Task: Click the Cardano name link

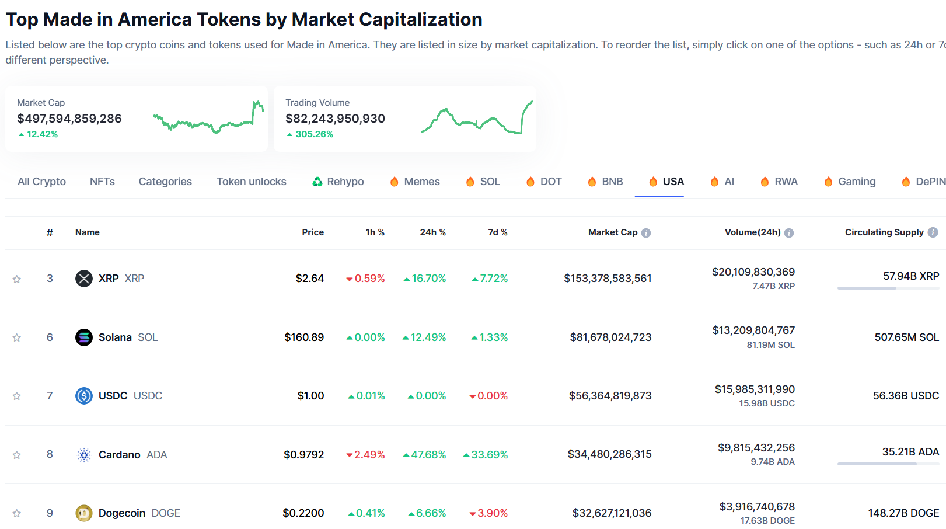Action: (x=120, y=454)
